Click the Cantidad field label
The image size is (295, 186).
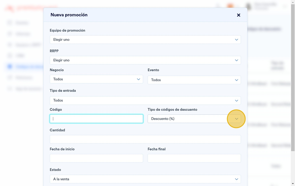coord(57,130)
